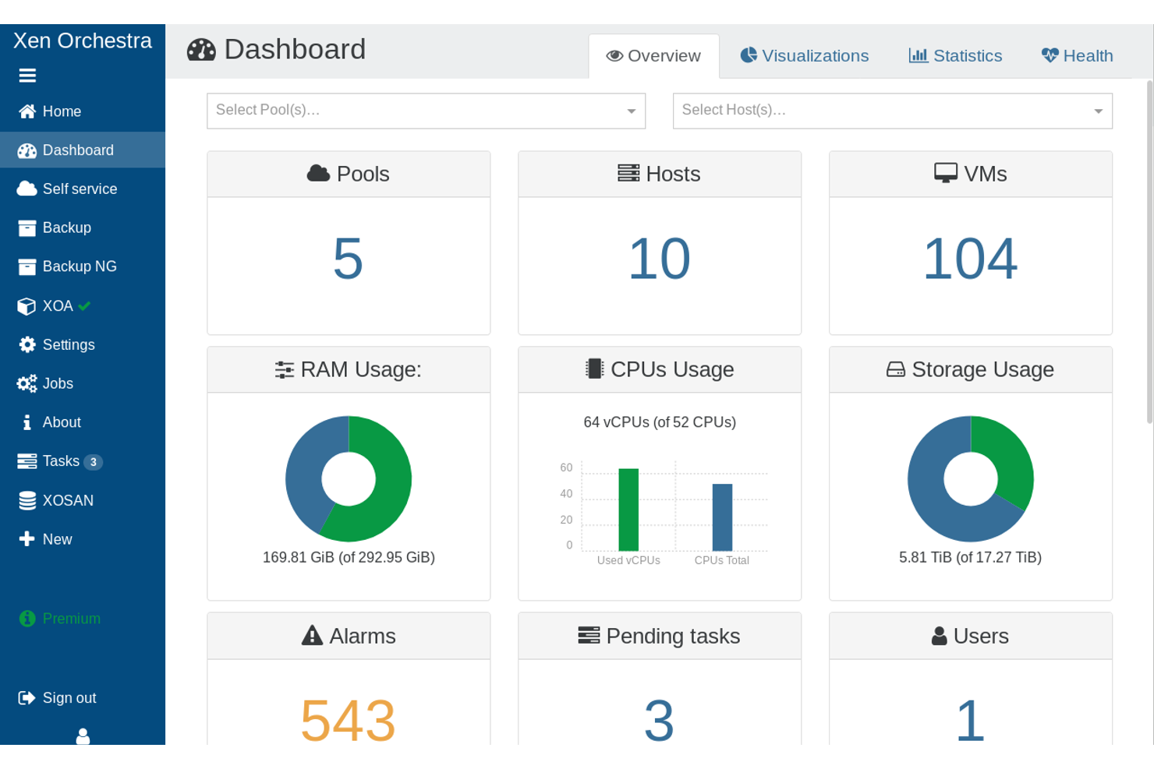Expand the Select Pool(s) dropdown arrow

tap(631, 111)
